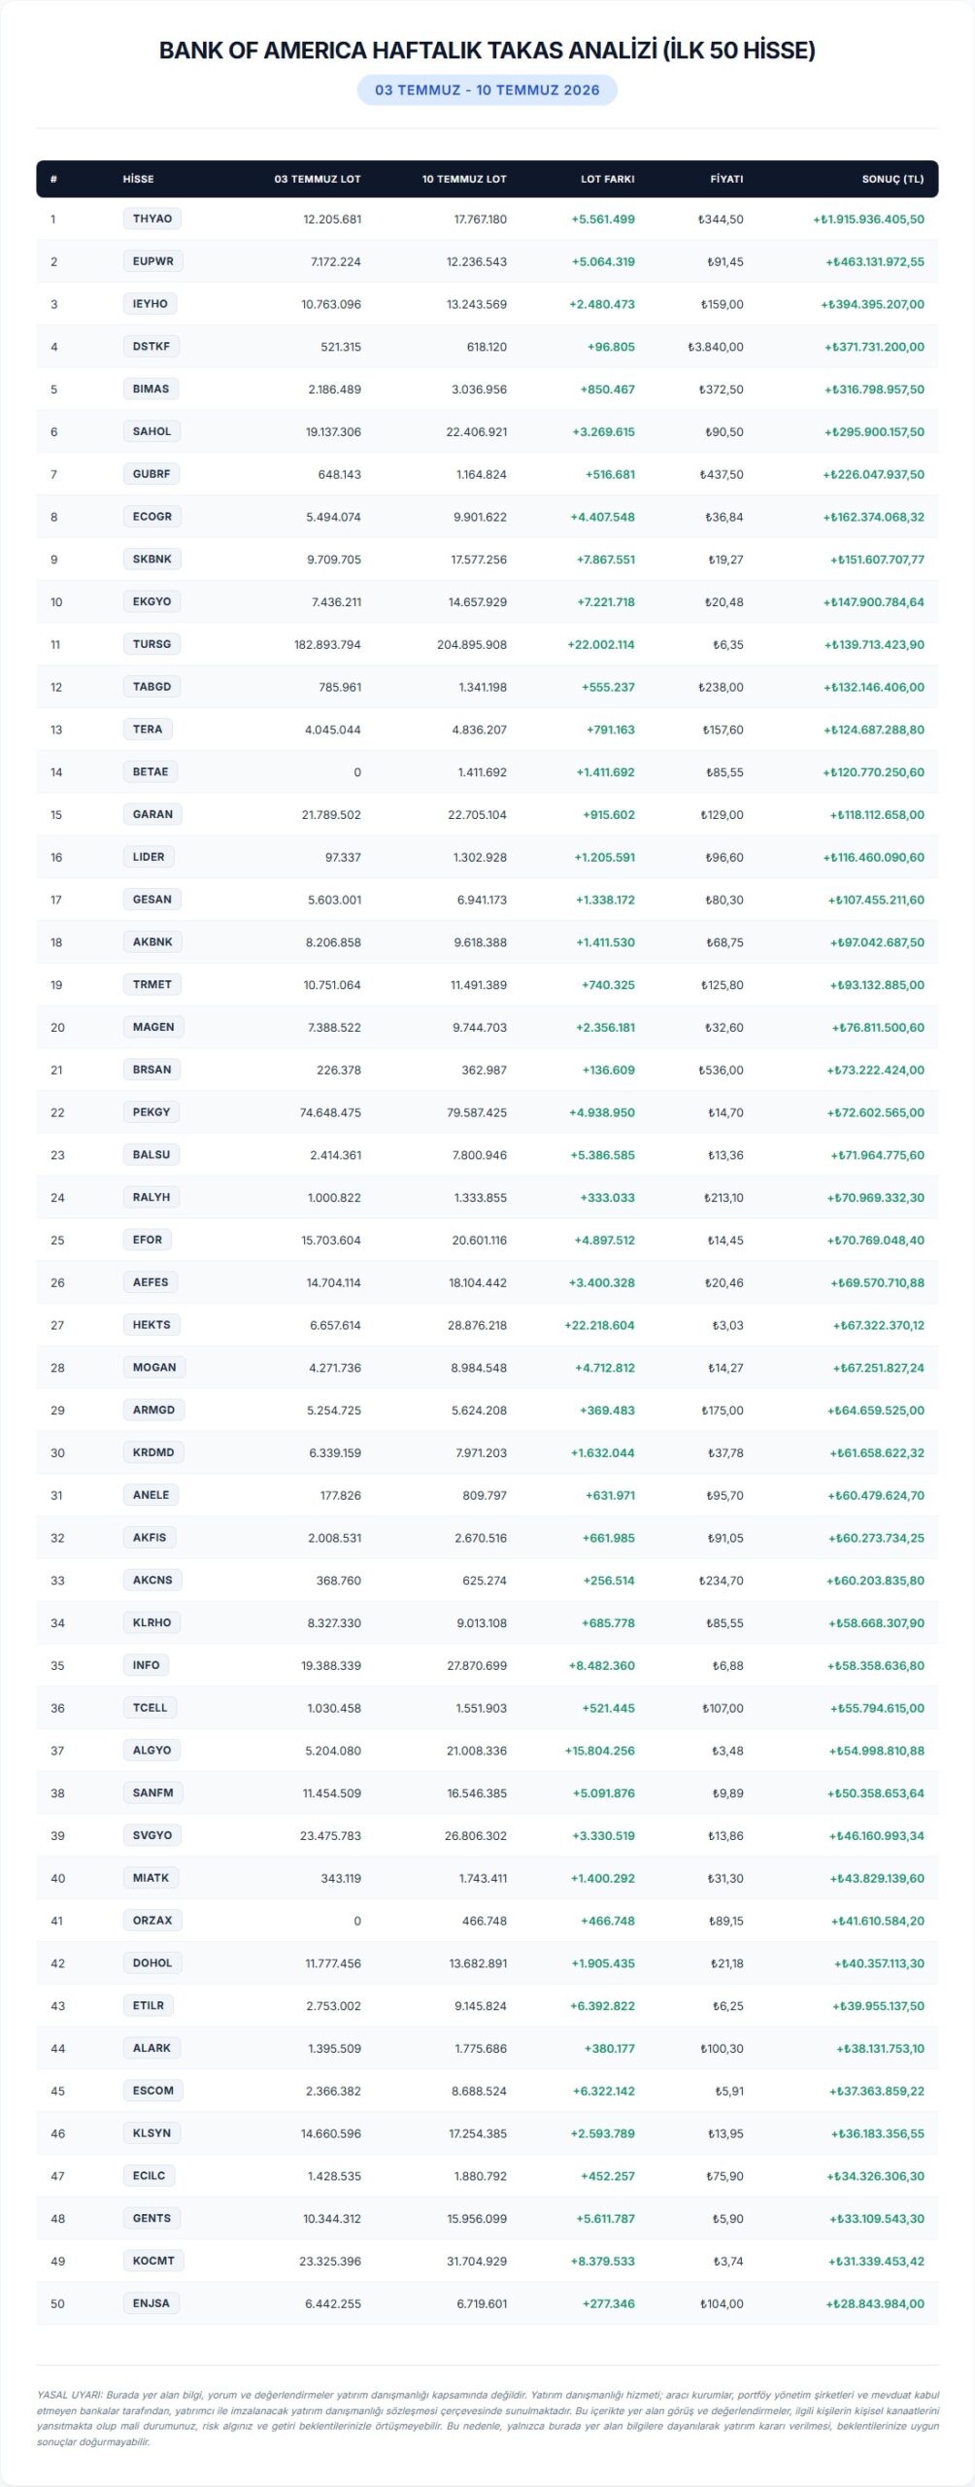Click the LOT FARKI column header
This screenshot has width=975, height=2487.
click(608, 179)
